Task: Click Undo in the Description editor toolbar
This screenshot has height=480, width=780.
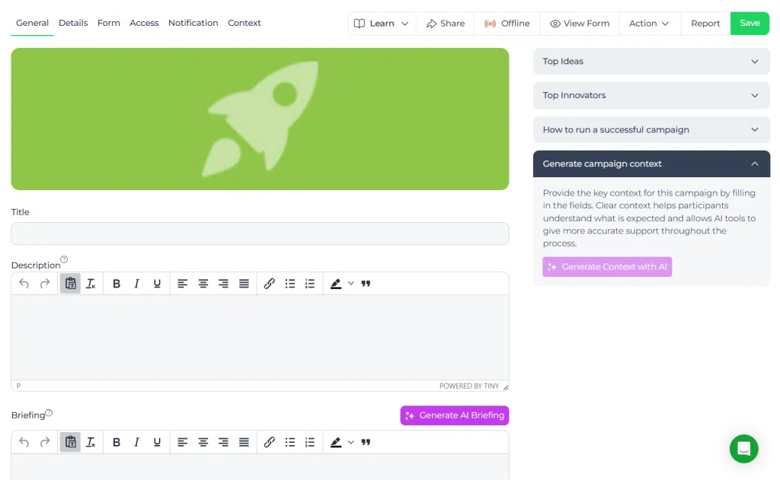Action: (x=24, y=284)
